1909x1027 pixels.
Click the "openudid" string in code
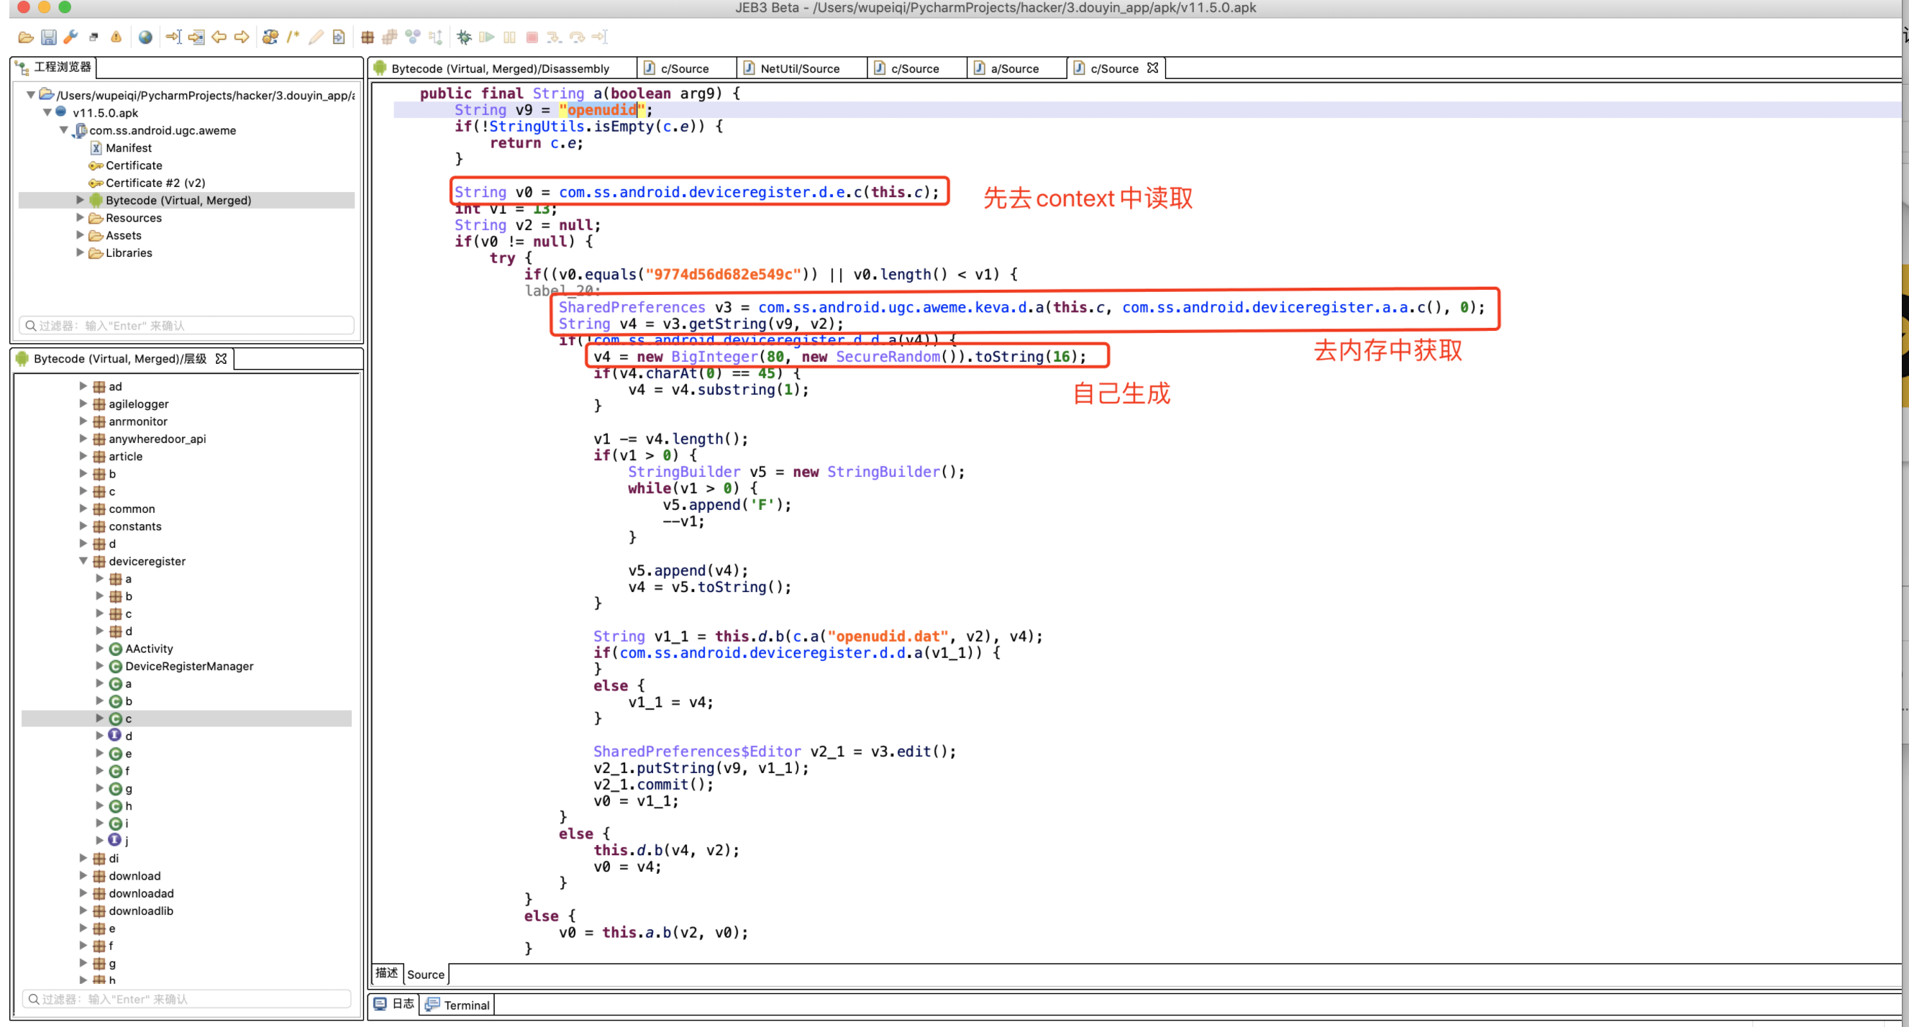[602, 109]
